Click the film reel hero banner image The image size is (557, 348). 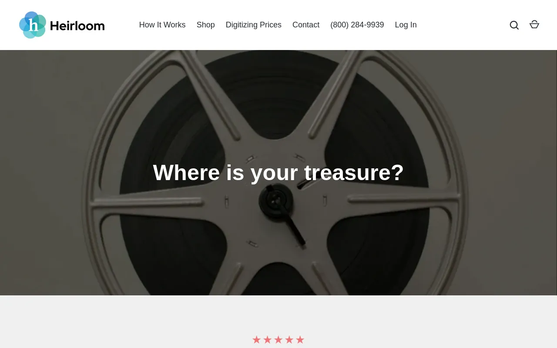coord(278,173)
